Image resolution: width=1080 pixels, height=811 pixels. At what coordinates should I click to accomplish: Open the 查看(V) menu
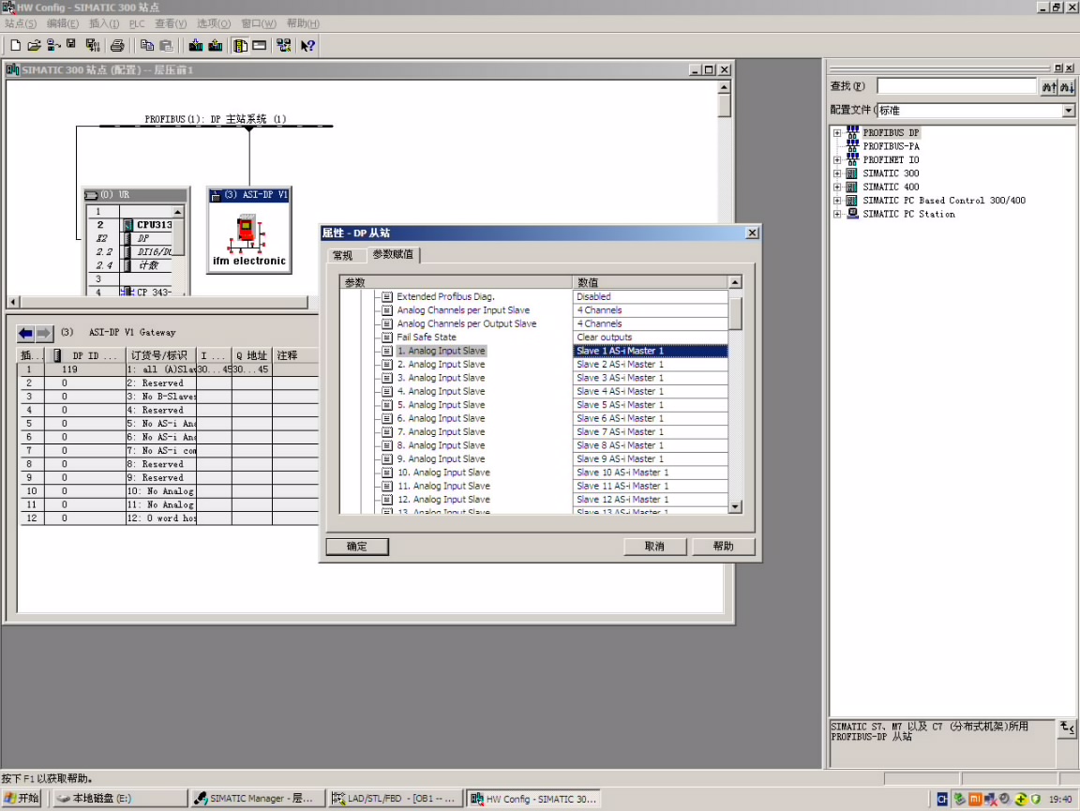(170, 23)
